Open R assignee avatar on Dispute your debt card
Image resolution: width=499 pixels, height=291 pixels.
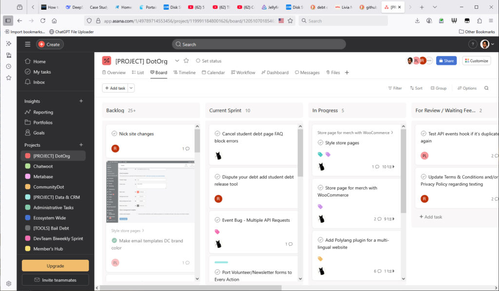(218, 199)
